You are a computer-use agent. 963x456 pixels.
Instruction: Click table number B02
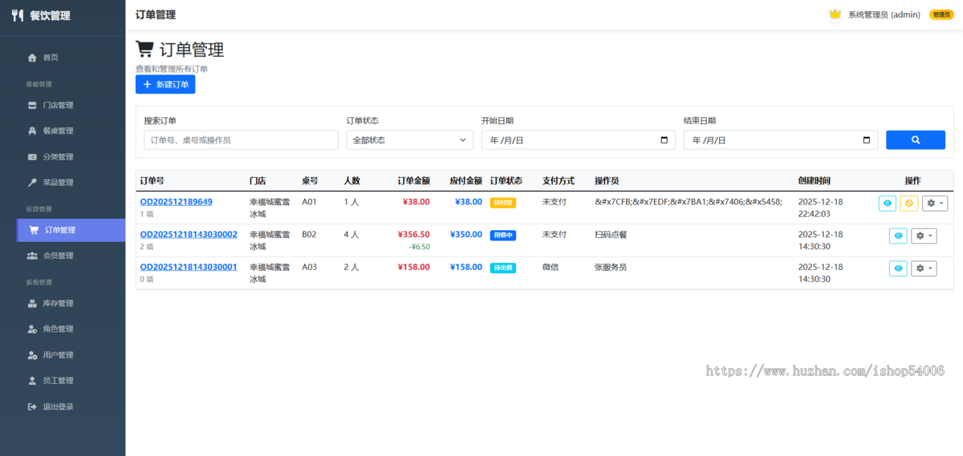[x=310, y=234]
